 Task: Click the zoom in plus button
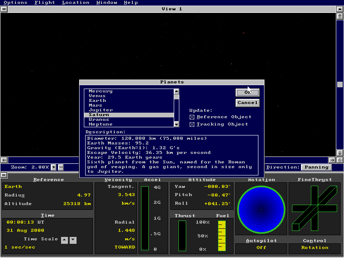54,167
